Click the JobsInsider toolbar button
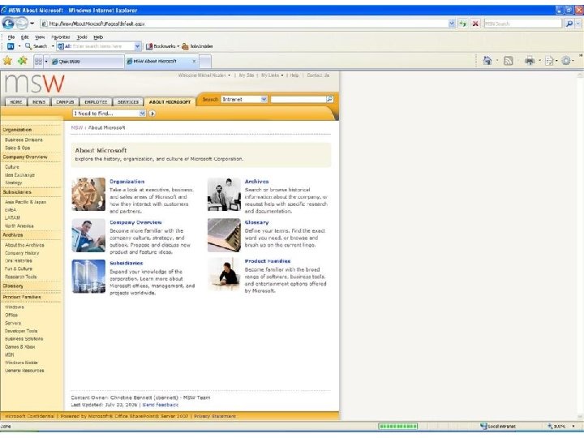The height and width of the screenshot is (438, 584). click(x=197, y=46)
